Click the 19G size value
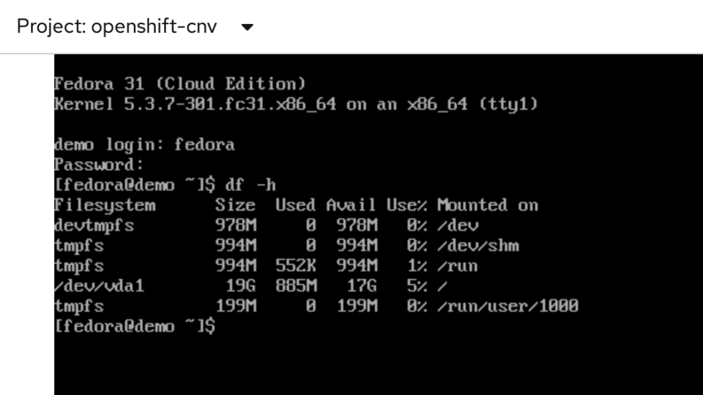The height and width of the screenshot is (395, 703). click(241, 286)
